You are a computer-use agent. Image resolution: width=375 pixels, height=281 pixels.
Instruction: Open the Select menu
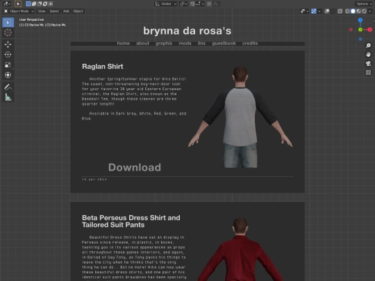click(x=54, y=11)
